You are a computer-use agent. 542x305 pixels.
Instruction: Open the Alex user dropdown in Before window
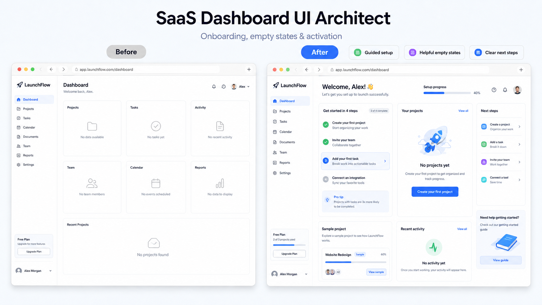click(241, 87)
